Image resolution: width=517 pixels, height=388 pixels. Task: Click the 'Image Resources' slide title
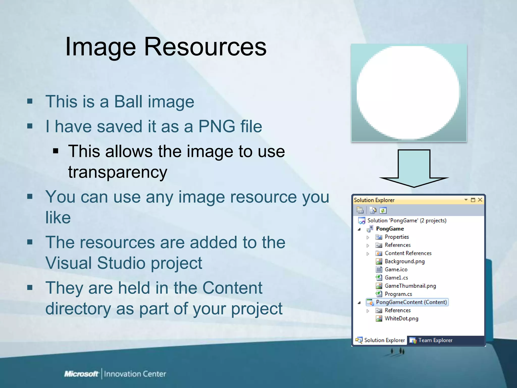(x=166, y=47)
